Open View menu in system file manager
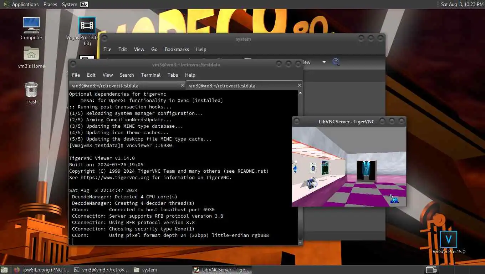 point(139,49)
